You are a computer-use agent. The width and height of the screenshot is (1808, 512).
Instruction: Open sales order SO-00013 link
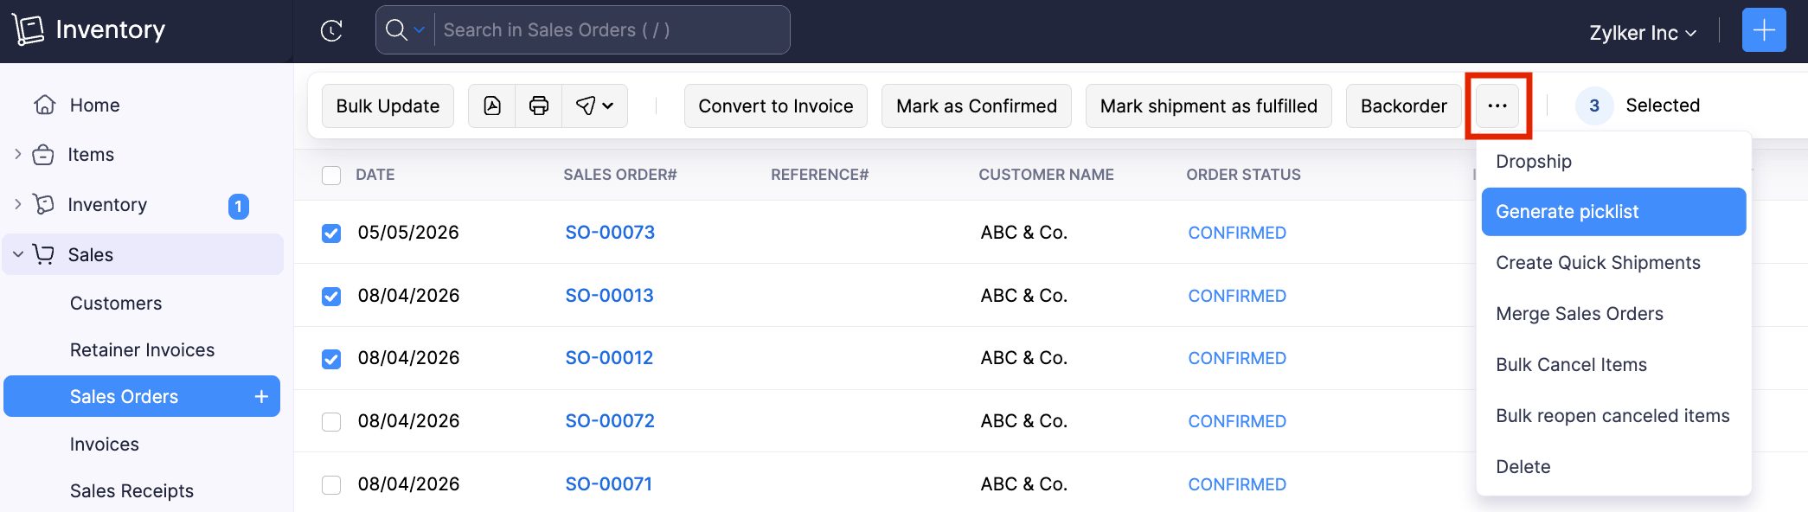609,296
